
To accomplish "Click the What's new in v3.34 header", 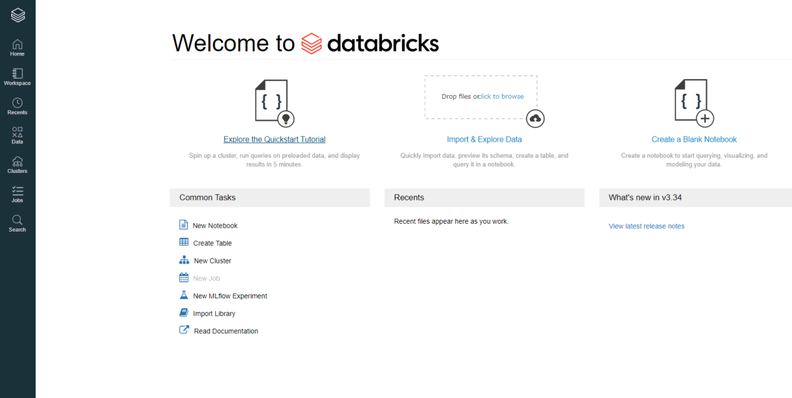I will [696, 197].
